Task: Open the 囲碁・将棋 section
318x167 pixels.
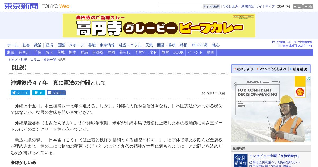Action: point(166,45)
